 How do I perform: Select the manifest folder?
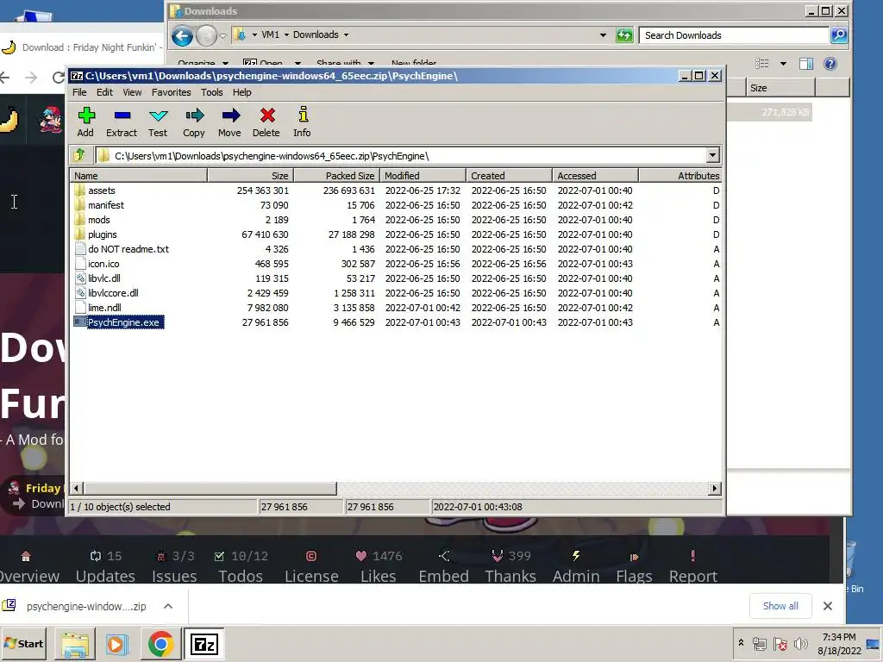click(105, 205)
